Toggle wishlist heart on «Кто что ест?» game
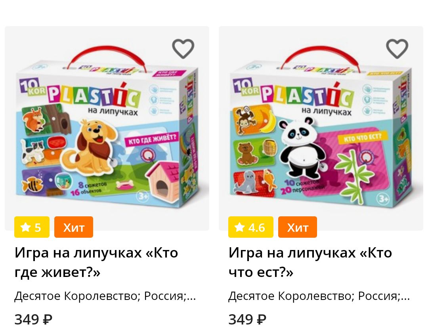The width and height of the screenshot is (428, 334). click(x=397, y=49)
